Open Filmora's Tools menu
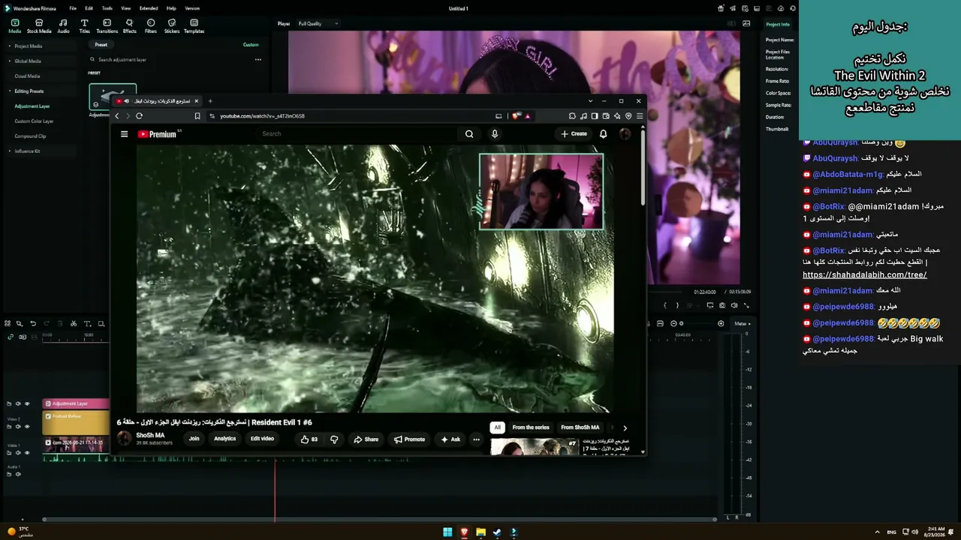This screenshot has width=961, height=540. tap(107, 8)
